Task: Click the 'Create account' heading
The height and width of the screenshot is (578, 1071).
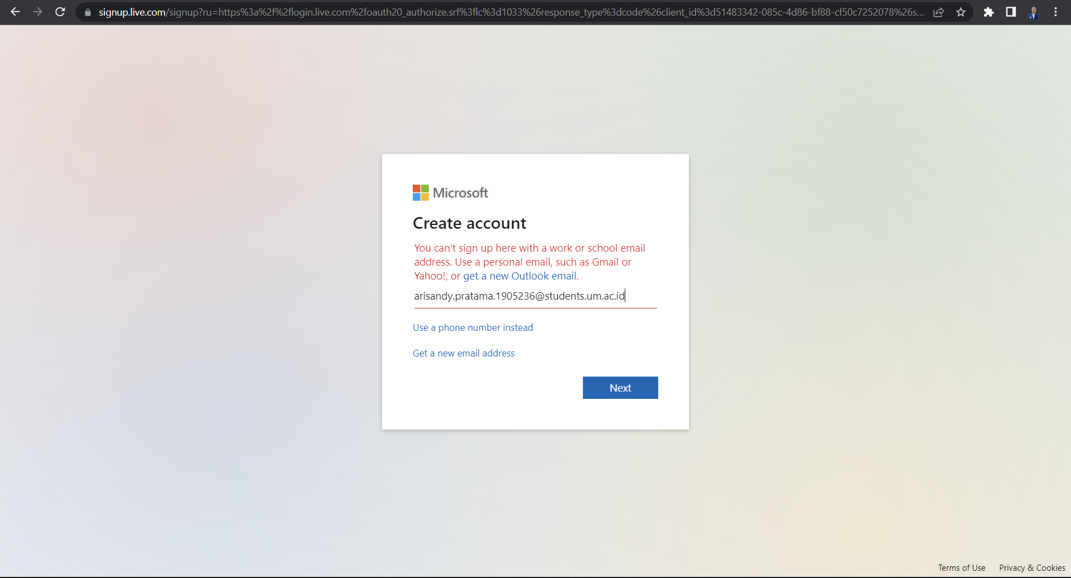Action: tap(469, 223)
